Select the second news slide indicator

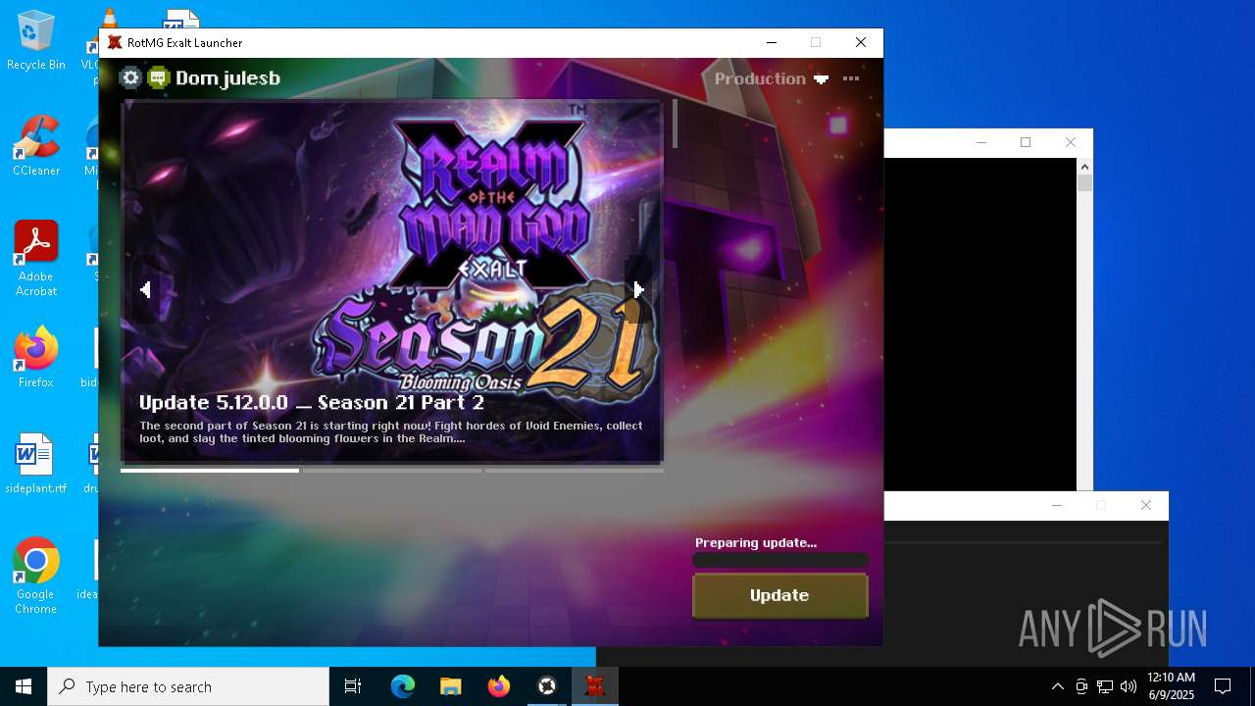click(x=392, y=471)
